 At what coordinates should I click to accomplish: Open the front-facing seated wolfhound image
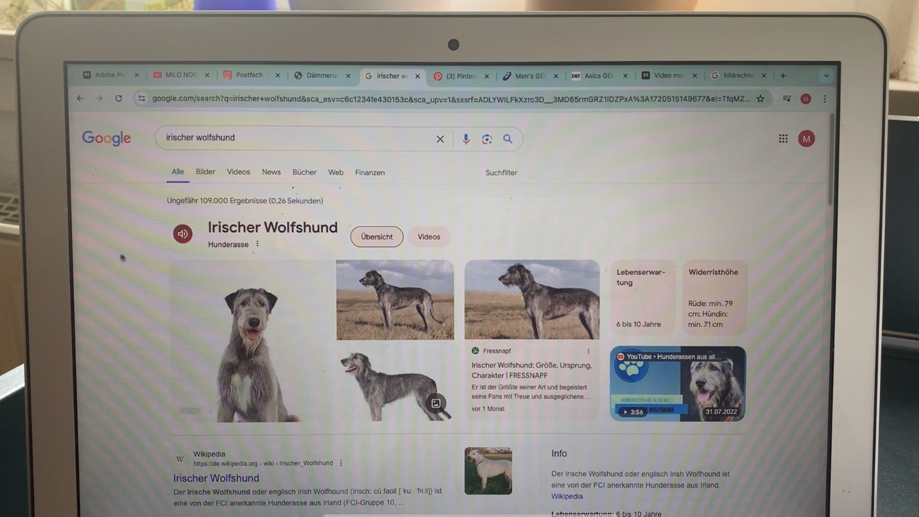(251, 341)
